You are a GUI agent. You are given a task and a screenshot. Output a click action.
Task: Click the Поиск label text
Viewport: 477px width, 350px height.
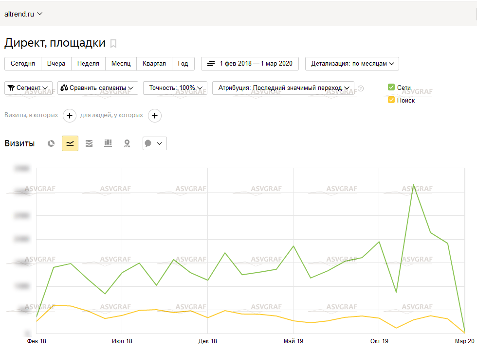coord(406,100)
